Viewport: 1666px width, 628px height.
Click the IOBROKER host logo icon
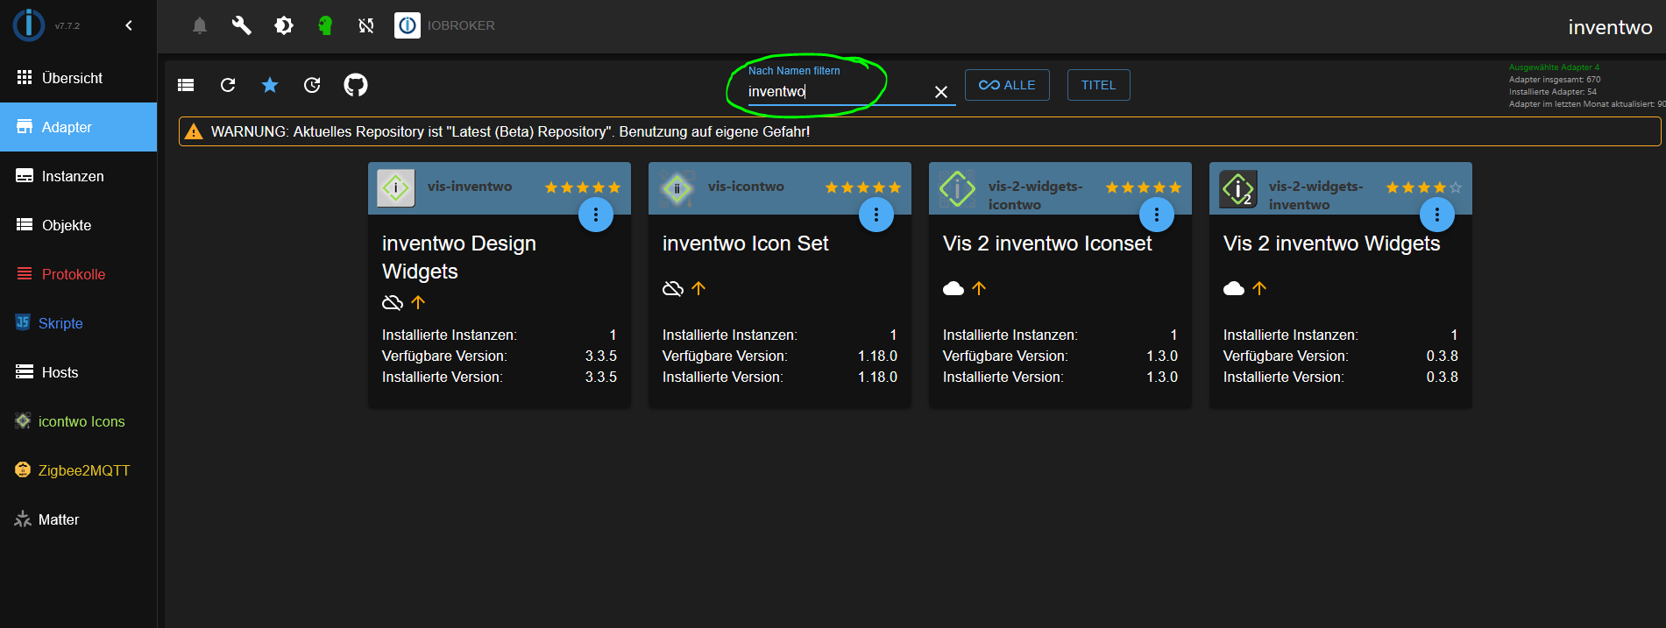[x=408, y=25]
